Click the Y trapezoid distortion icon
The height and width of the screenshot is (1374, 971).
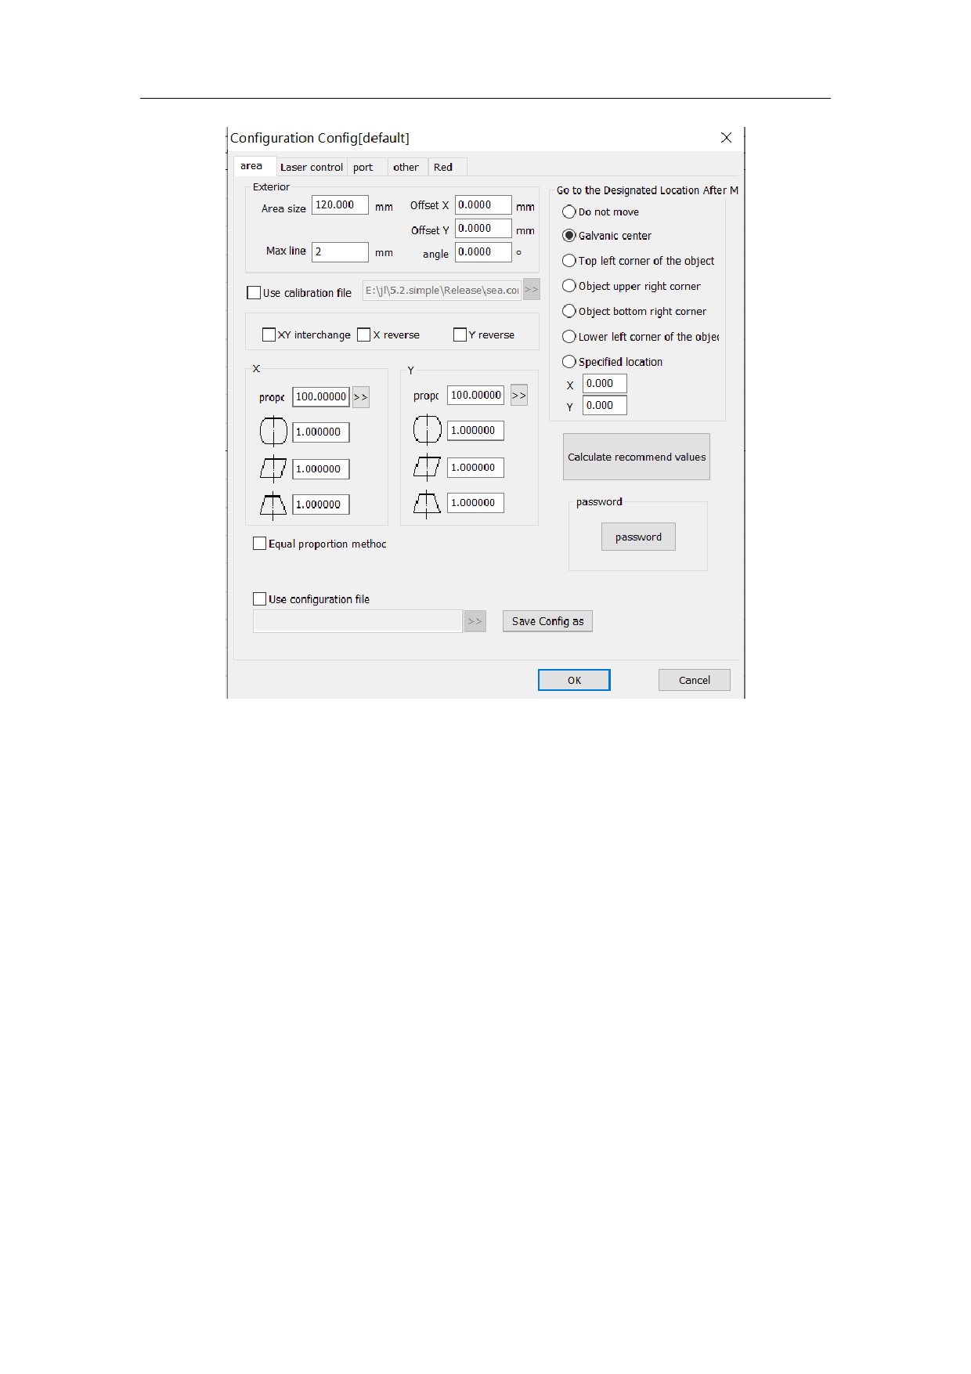coord(427,504)
